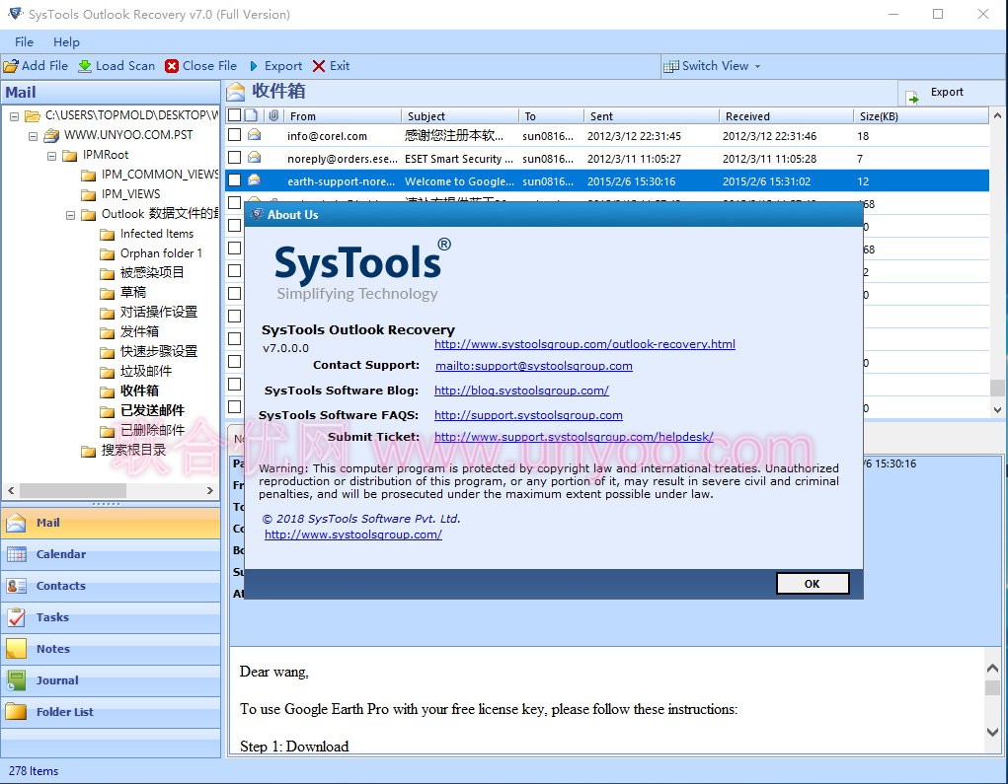This screenshot has width=1008, height=784.
Task: Click the message preview scroll down arrow
Action: pyautogui.click(x=992, y=732)
